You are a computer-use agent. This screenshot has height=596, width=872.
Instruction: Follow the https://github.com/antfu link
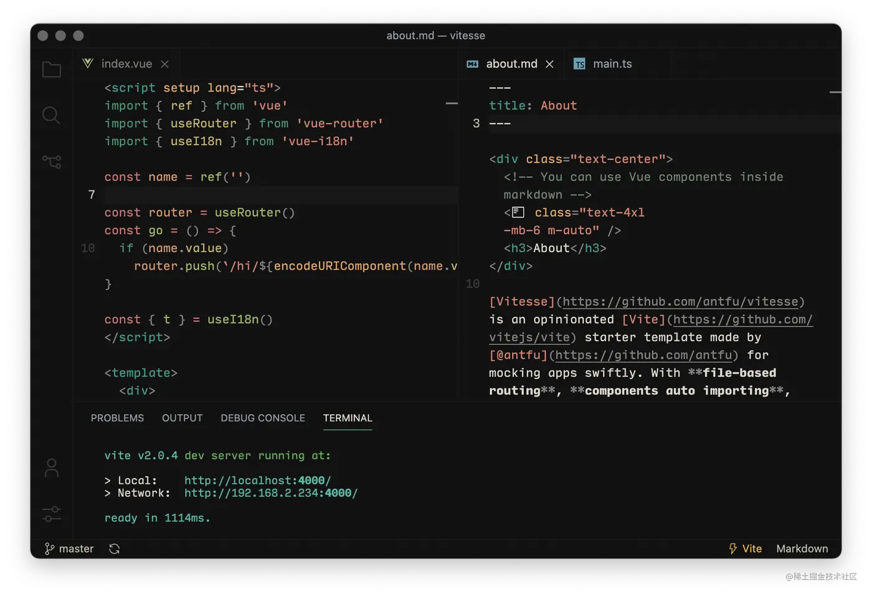pos(643,355)
